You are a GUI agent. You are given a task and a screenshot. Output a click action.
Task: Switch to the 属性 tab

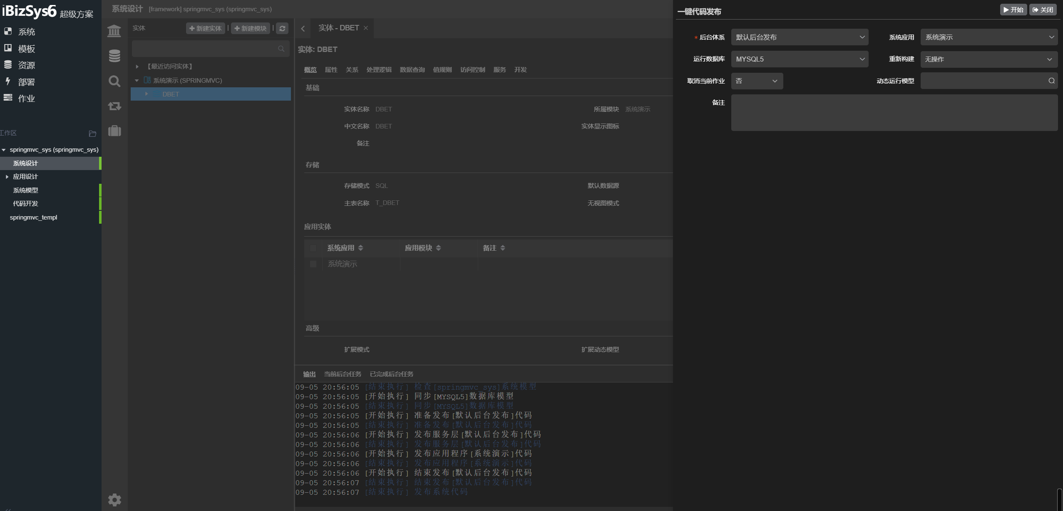331,70
